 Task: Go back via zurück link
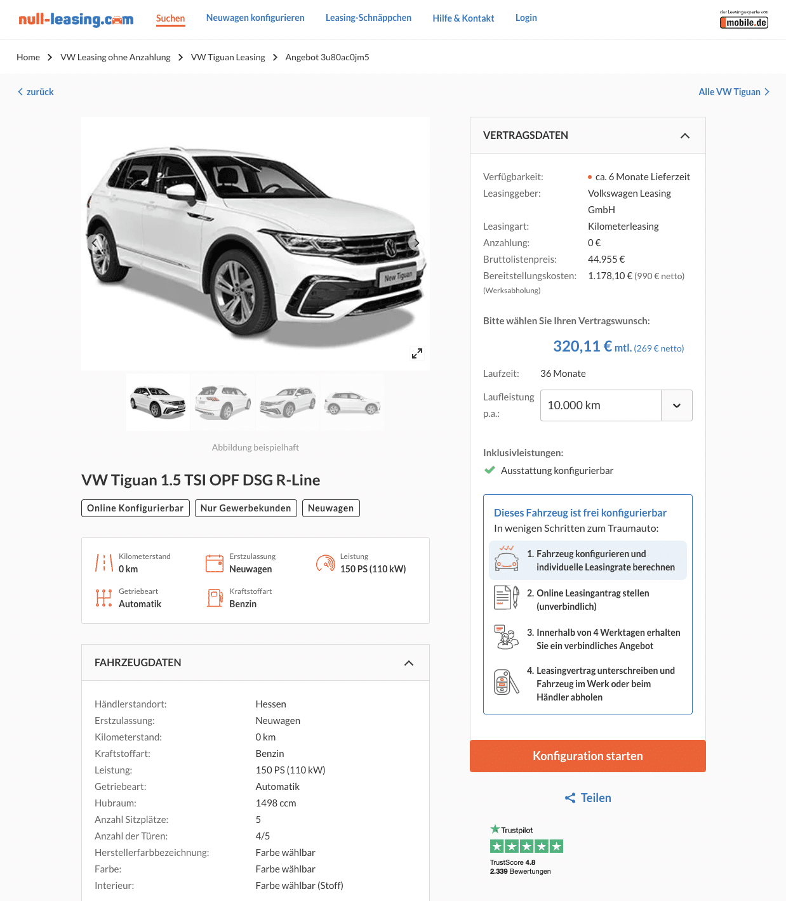click(x=36, y=92)
